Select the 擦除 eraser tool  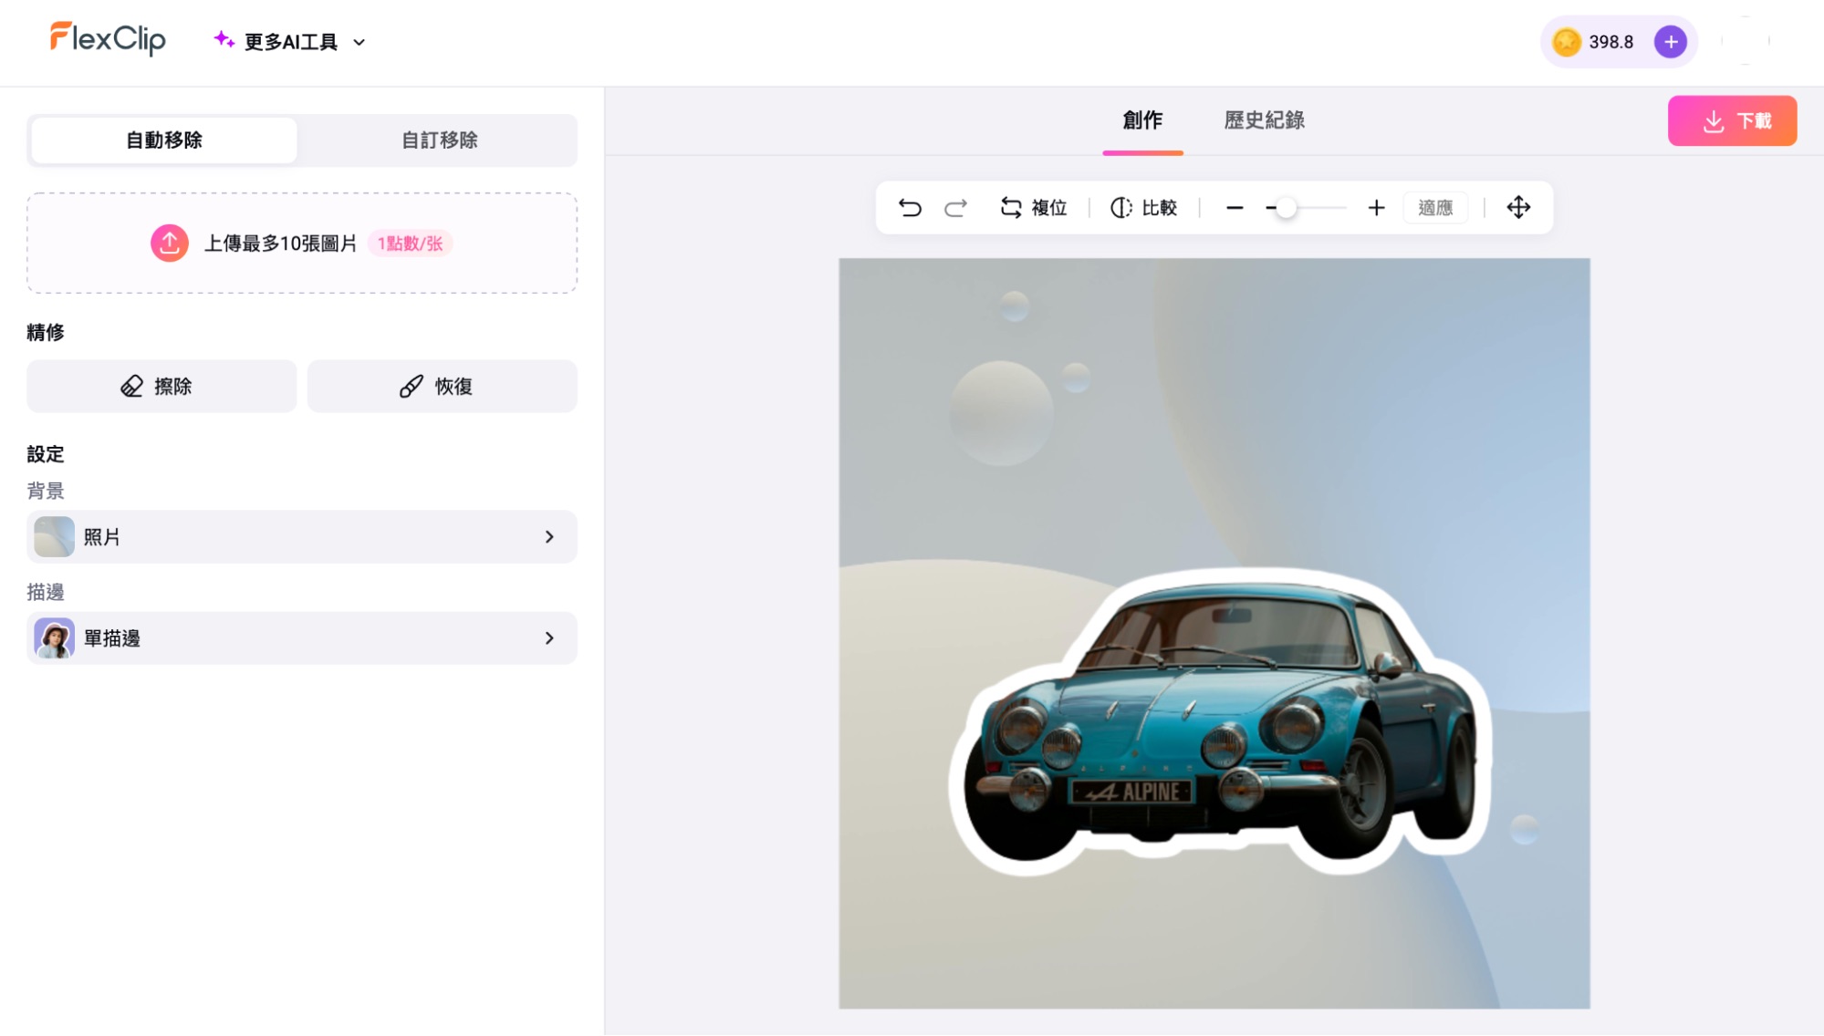[162, 387]
